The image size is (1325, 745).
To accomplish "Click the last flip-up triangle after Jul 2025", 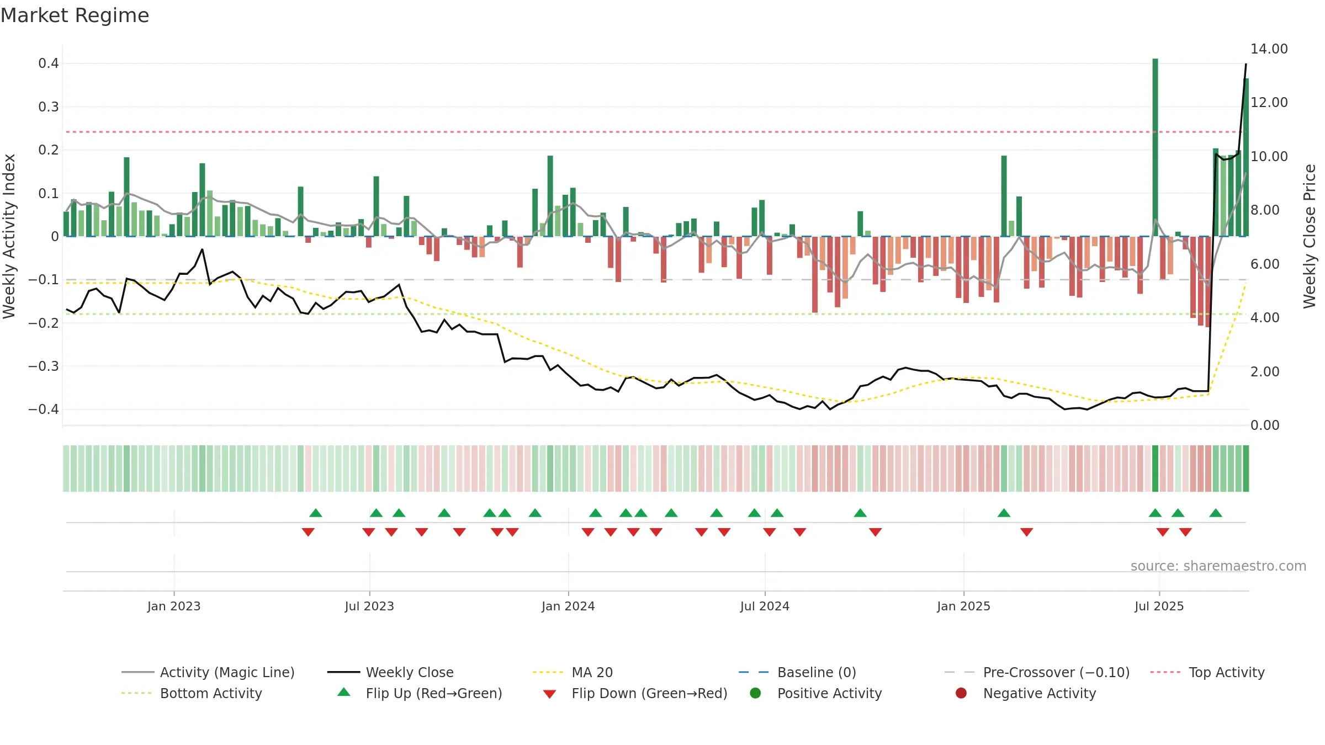I will 1216,513.
